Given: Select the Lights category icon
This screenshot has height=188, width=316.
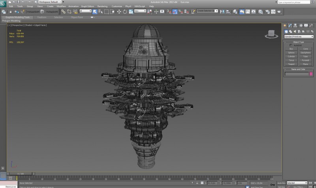Looking at the screenshot, I should click(x=295, y=31).
